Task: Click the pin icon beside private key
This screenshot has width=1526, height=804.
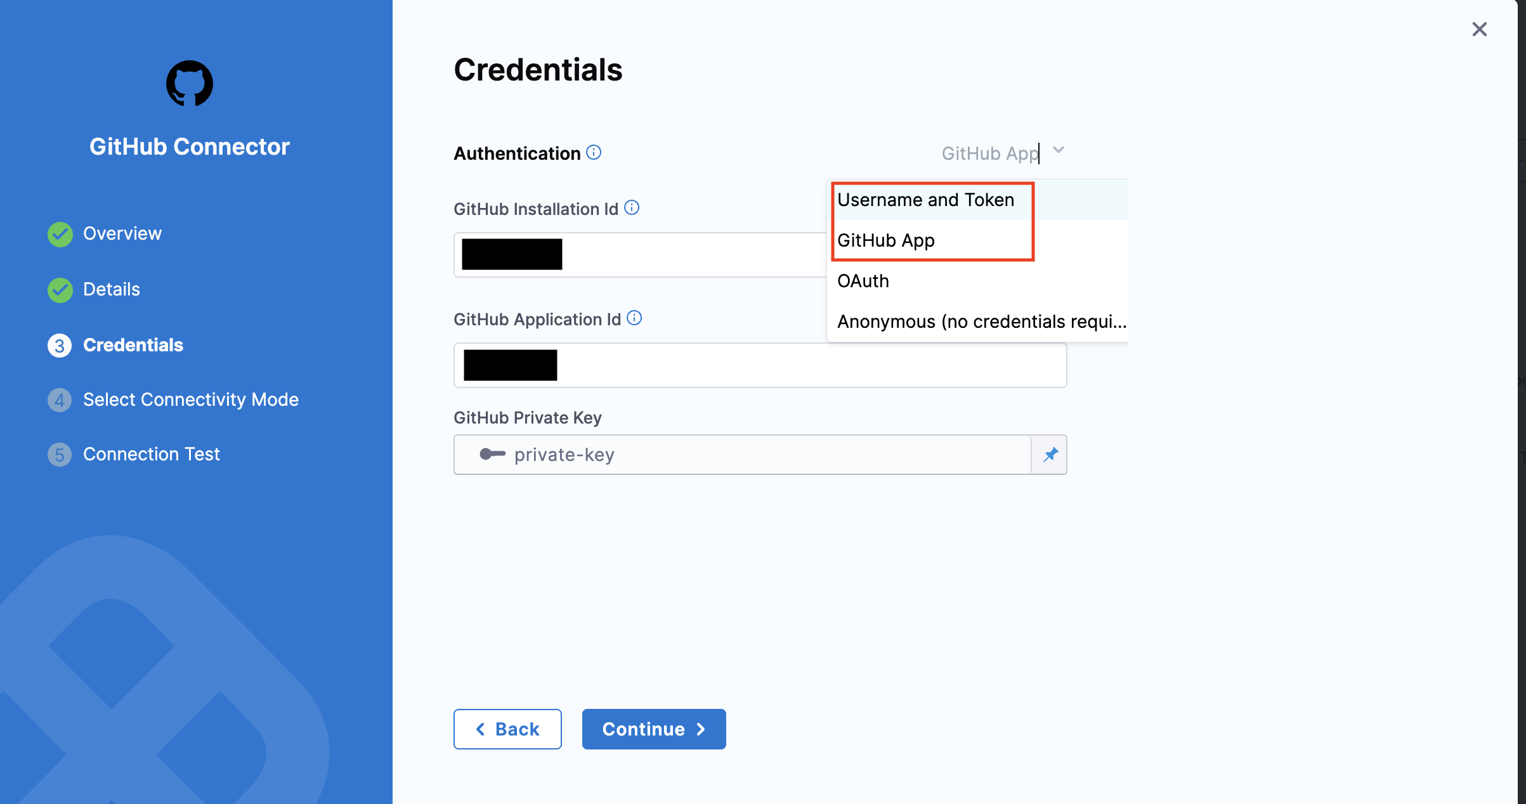Action: click(x=1050, y=455)
